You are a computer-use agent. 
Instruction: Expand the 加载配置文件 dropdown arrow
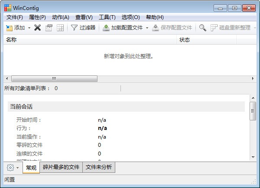pos(147,28)
